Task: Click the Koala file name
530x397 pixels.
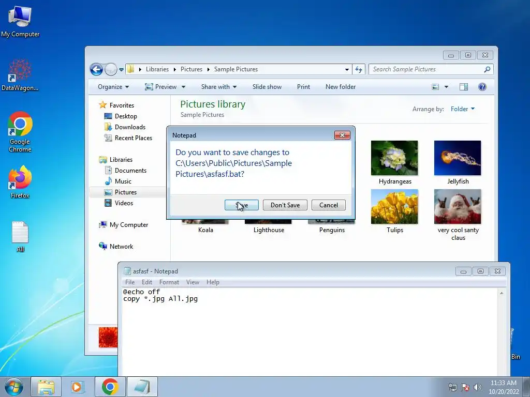Action: point(205,230)
